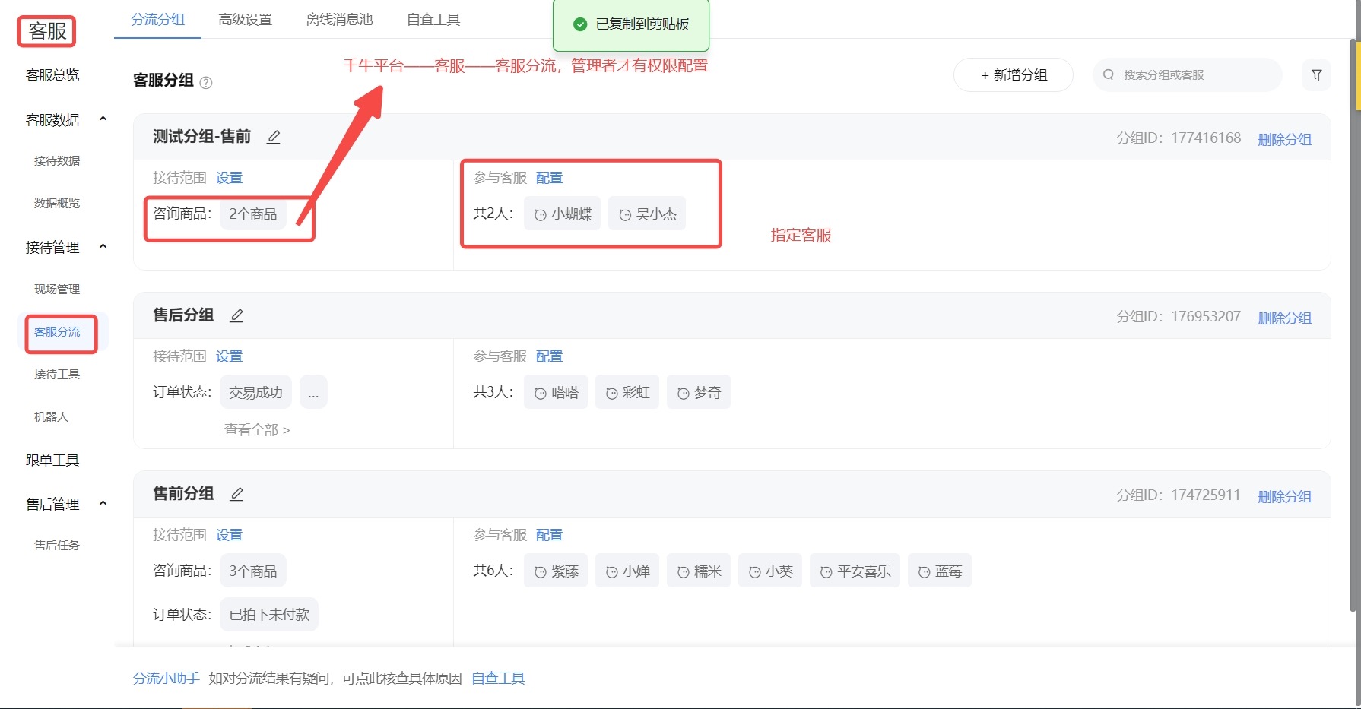This screenshot has width=1361, height=709.
Task: Click group ID text 176953207
Action: point(1206,316)
